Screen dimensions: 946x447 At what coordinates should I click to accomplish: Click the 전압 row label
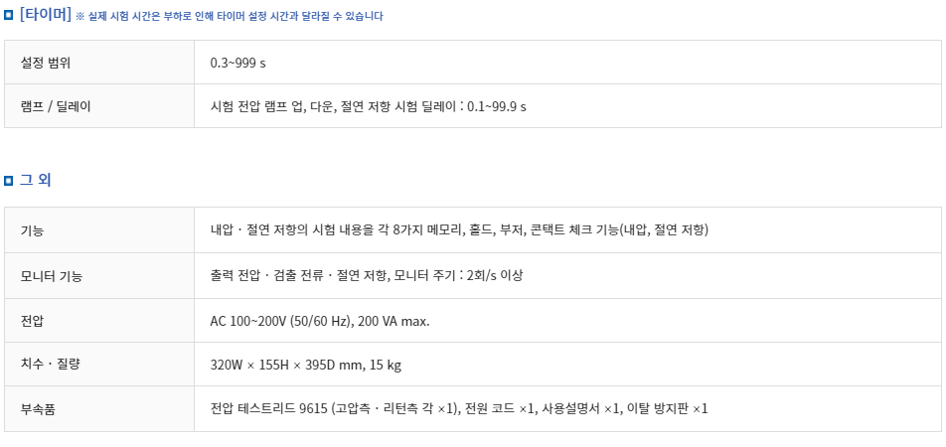[x=33, y=321]
